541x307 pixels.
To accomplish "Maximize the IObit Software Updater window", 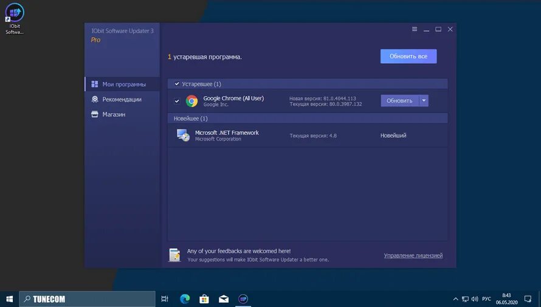I will 438,29.
